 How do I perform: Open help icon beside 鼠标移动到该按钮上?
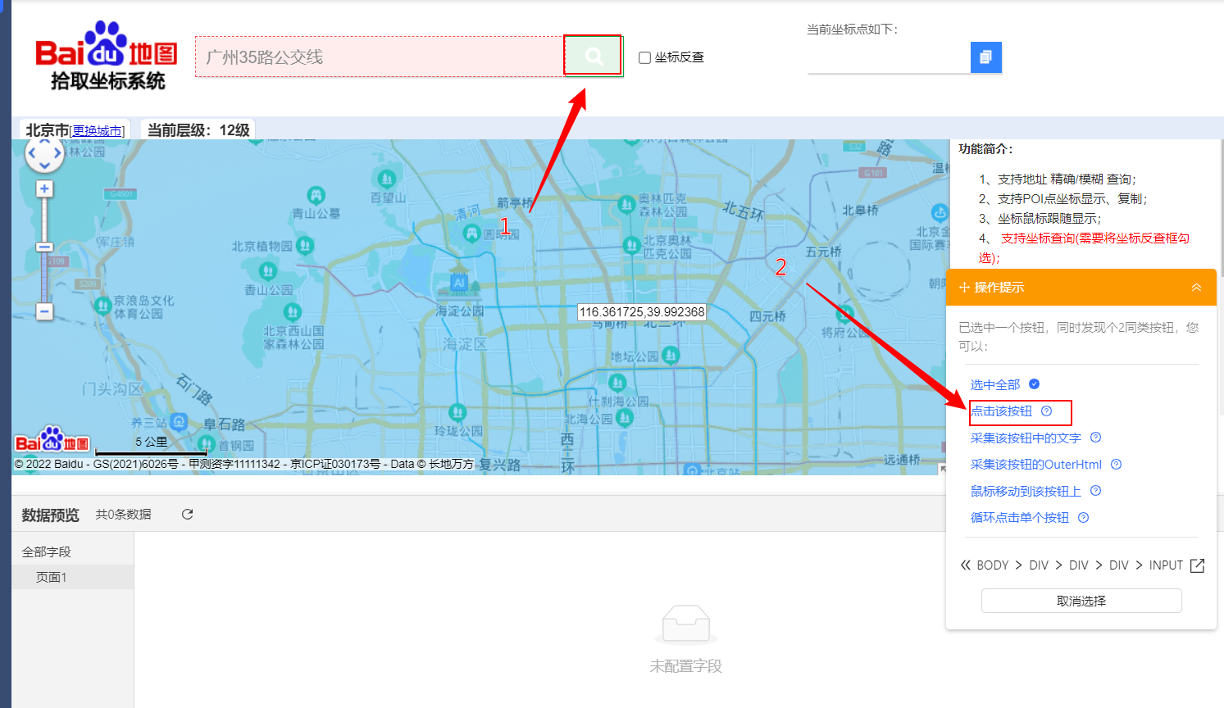click(1095, 491)
